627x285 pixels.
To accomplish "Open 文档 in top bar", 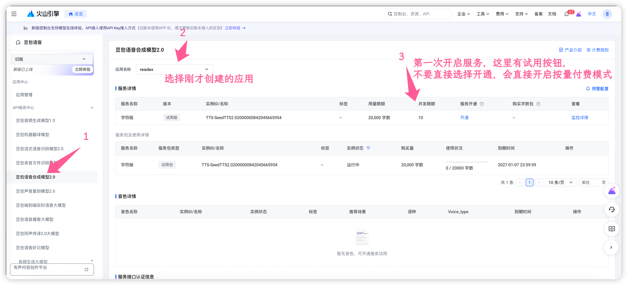I will [x=552, y=14].
